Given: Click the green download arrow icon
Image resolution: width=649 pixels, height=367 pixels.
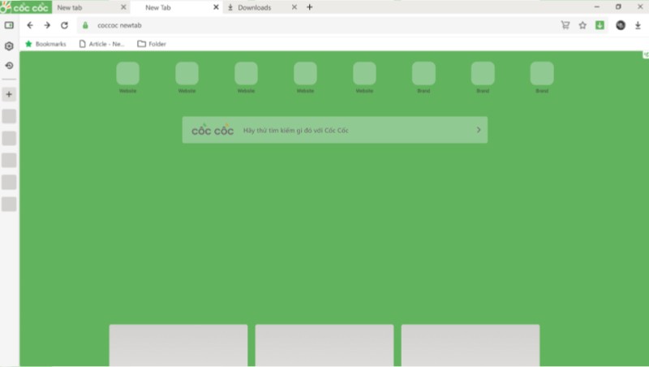Looking at the screenshot, I should [x=600, y=25].
